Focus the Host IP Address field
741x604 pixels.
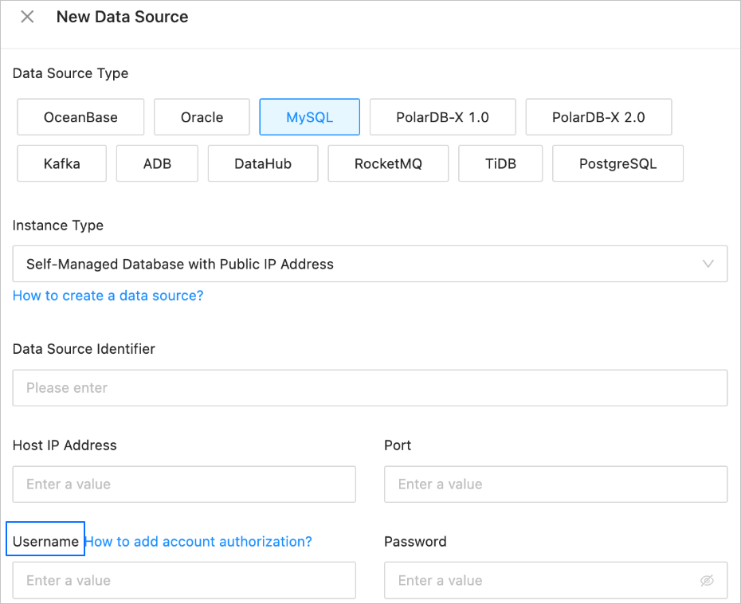pos(184,484)
